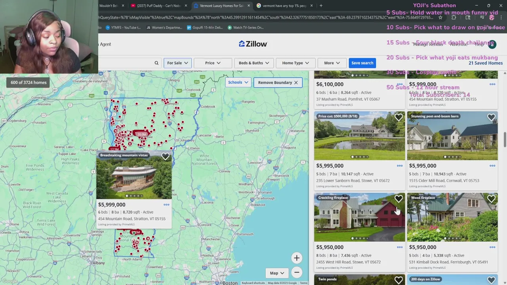Open the Map type dropdown

pyautogui.click(x=277, y=273)
